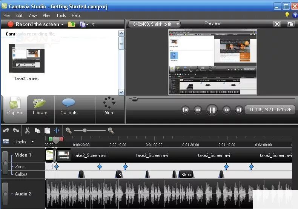Click the first title clip on Video 1
The height and width of the screenshot is (209, 298).
[x=49, y=155]
